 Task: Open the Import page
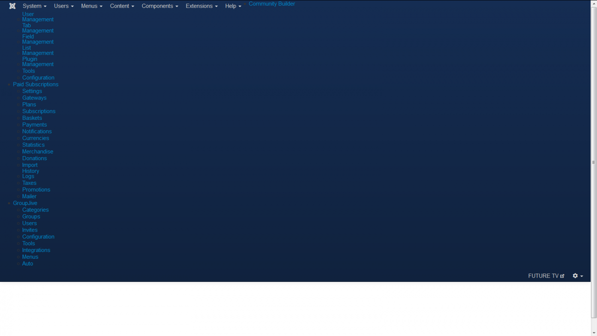[x=30, y=165]
